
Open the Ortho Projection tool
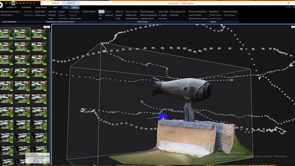pos(147,12)
